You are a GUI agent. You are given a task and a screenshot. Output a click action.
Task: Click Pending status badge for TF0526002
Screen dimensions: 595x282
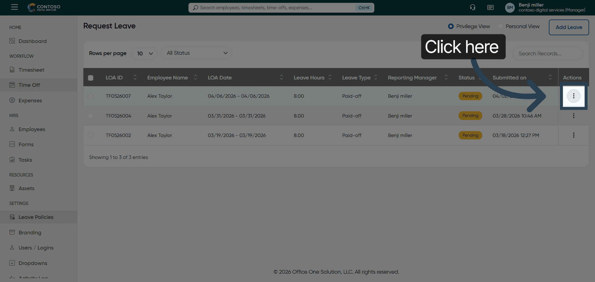[470, 135]
